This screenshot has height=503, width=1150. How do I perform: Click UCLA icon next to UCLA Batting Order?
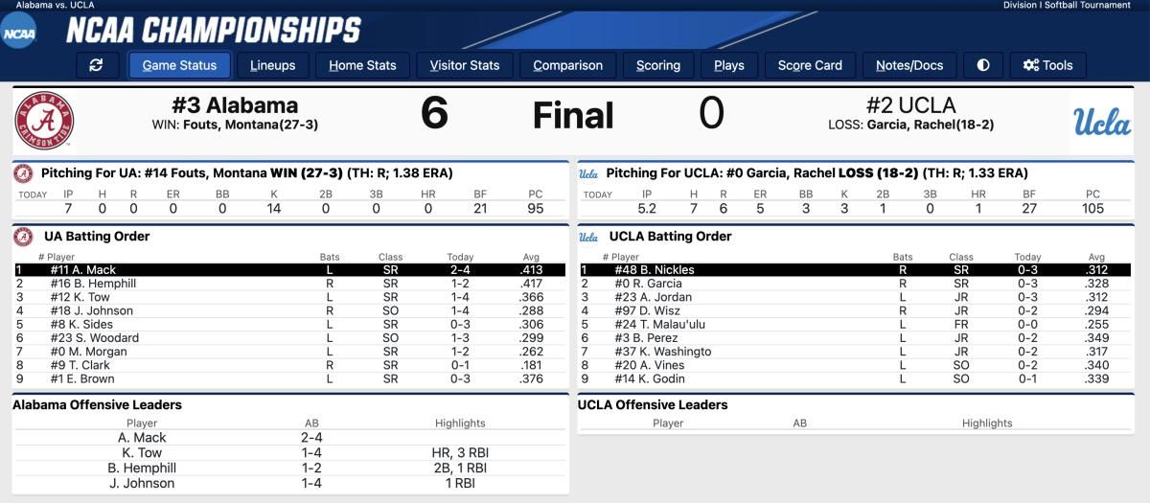pos(588,236)
